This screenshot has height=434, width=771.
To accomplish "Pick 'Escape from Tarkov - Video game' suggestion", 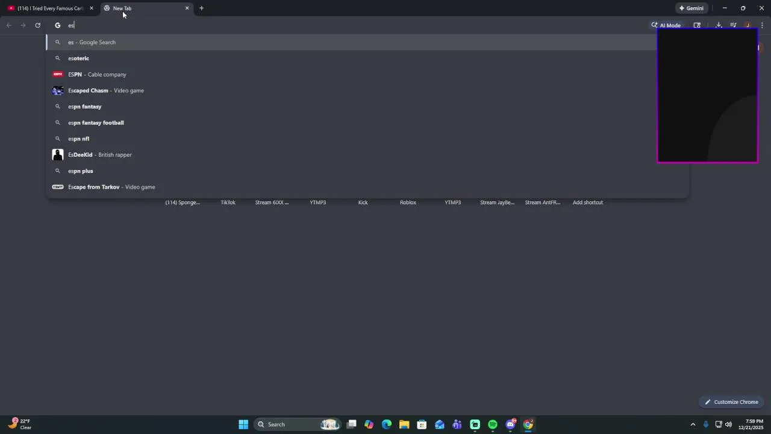I will point(367,187).
